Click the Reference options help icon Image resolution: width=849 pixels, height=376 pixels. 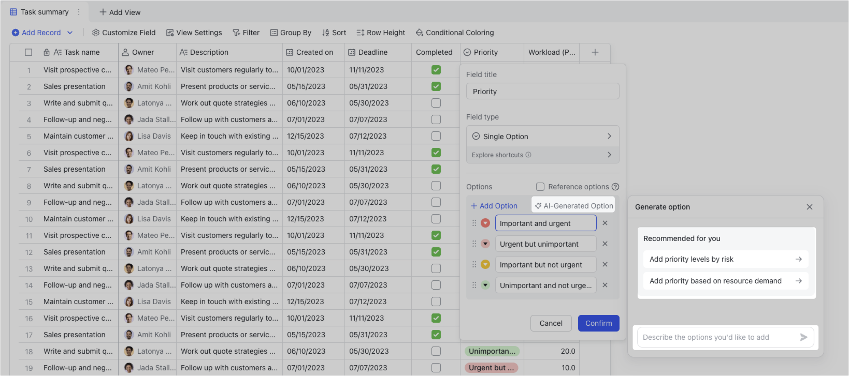[615, 187]
